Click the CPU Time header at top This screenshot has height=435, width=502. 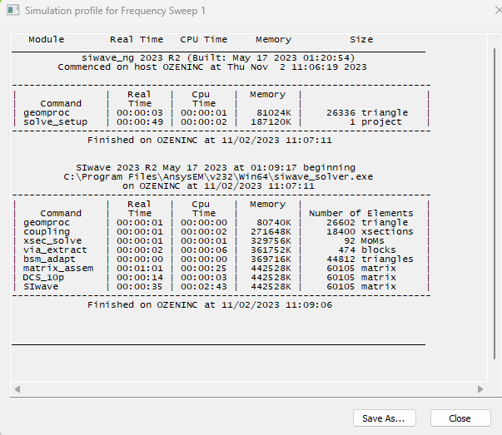(x=203, y=40)
